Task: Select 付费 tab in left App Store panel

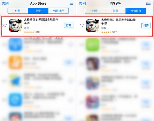Action: point(18,11)
